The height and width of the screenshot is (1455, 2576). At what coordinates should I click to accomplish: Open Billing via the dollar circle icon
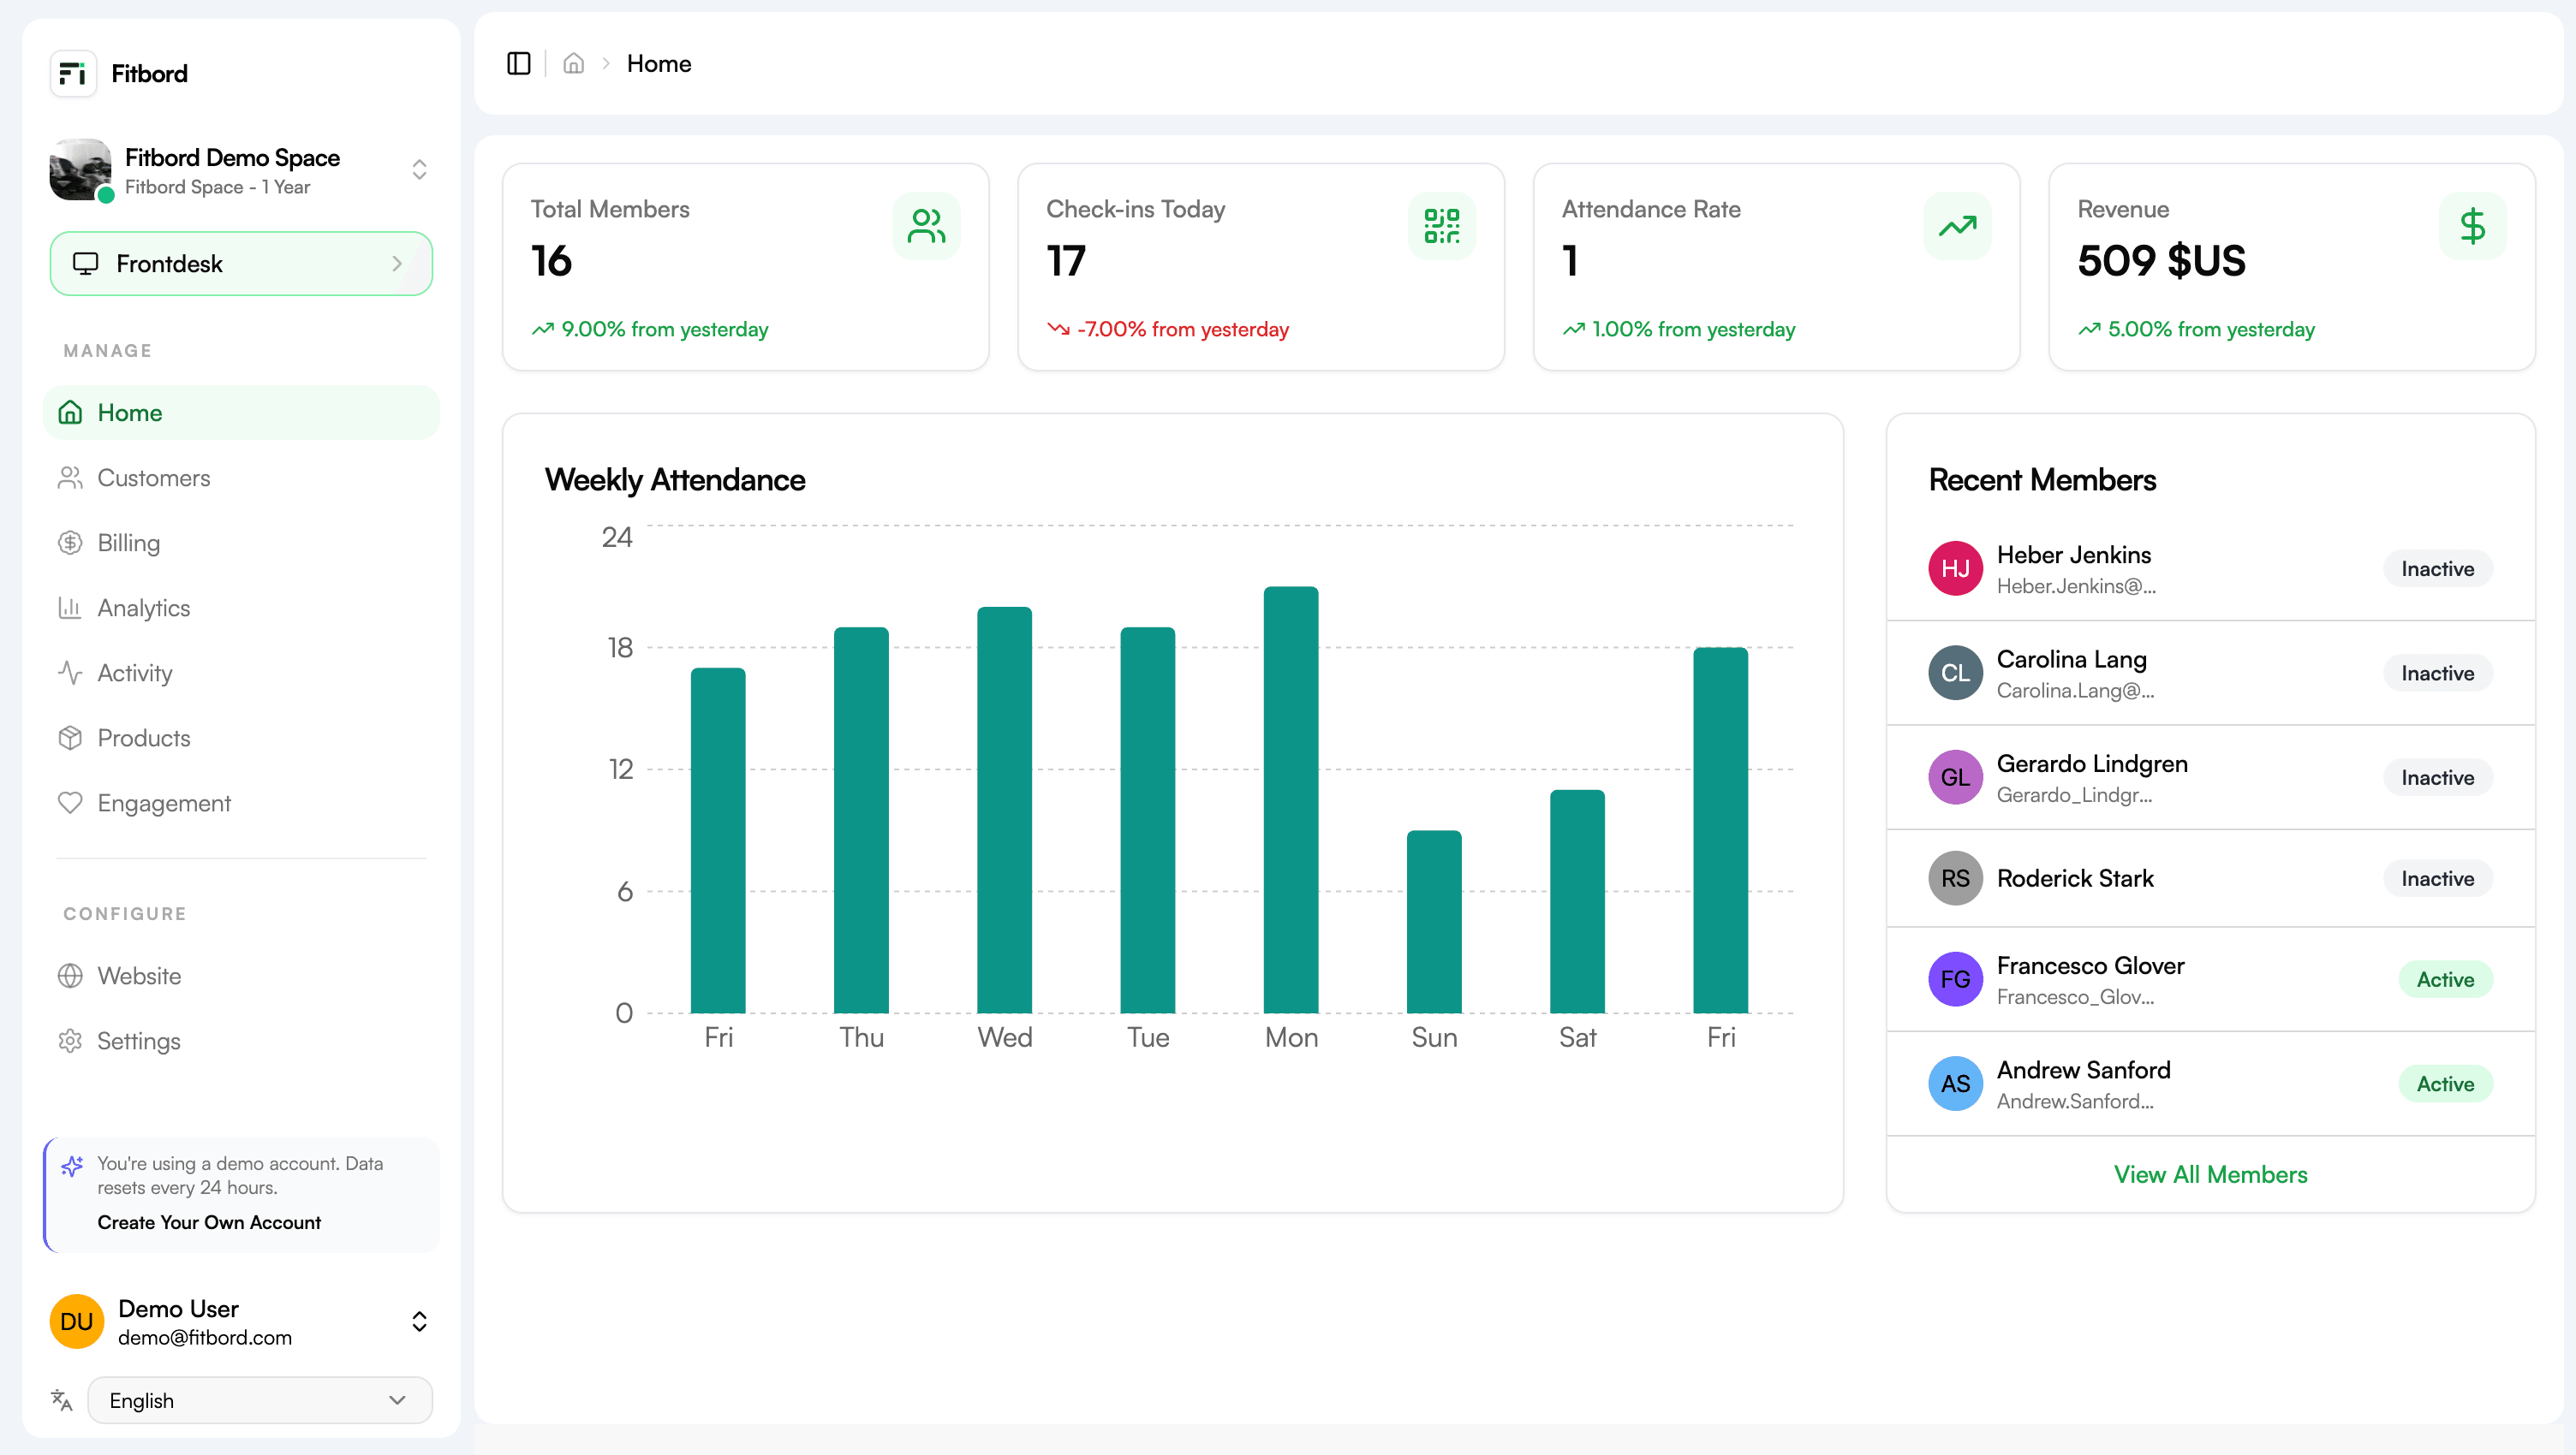tap(70, 543)
